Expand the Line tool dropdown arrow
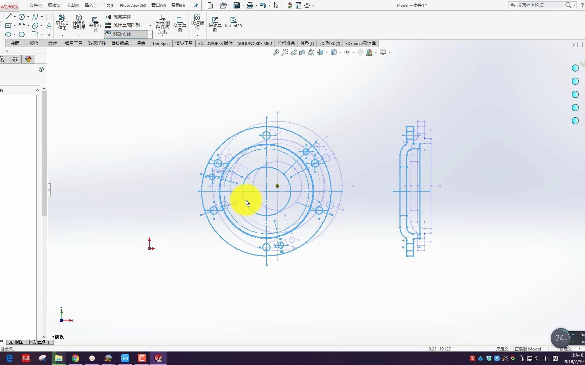 (15, 17)
